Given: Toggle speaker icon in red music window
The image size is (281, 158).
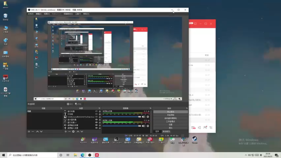Looking at the screenshot, I should point(199,127).
